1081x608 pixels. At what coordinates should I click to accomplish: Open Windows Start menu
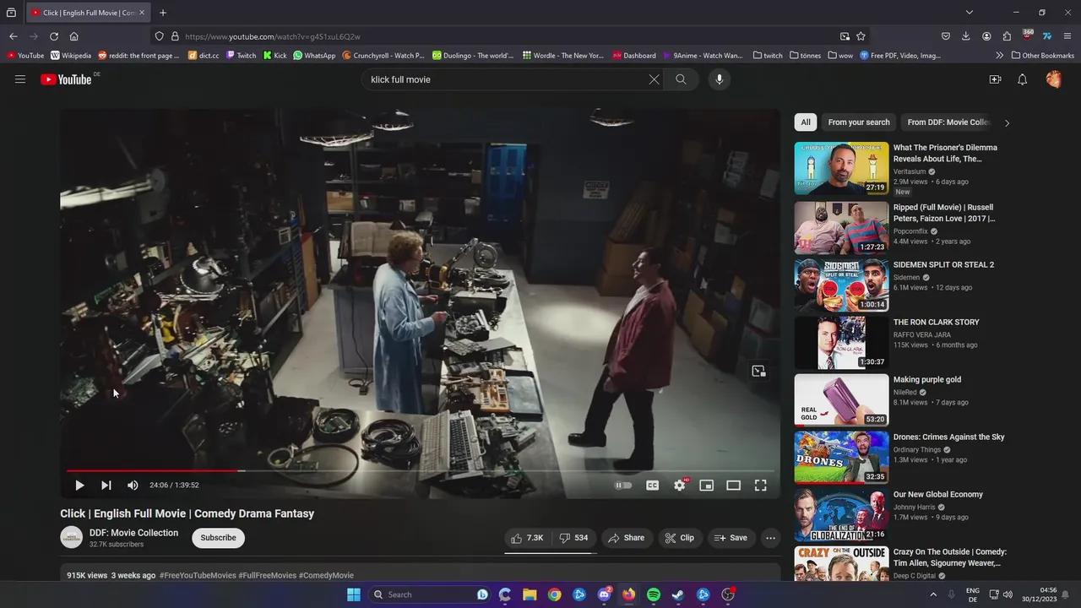(354, 594)
